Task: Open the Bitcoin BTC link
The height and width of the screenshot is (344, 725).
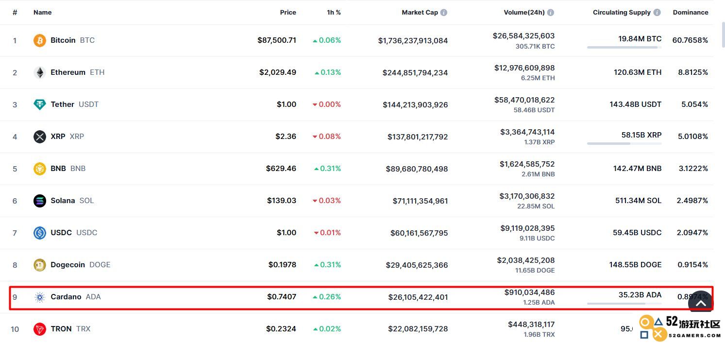Action: pos(72,40)
